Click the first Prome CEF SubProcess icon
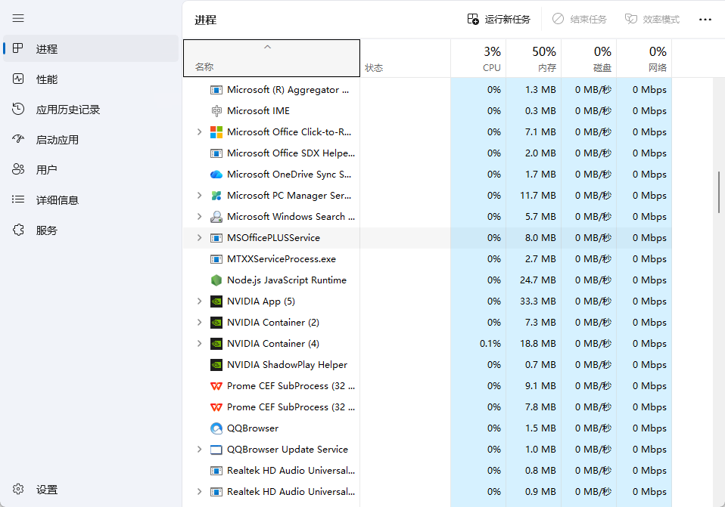The height and width of the screenshot is (507, 725). [216, 385]
